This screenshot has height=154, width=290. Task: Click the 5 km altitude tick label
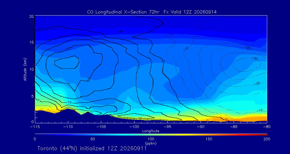(32, 96)
